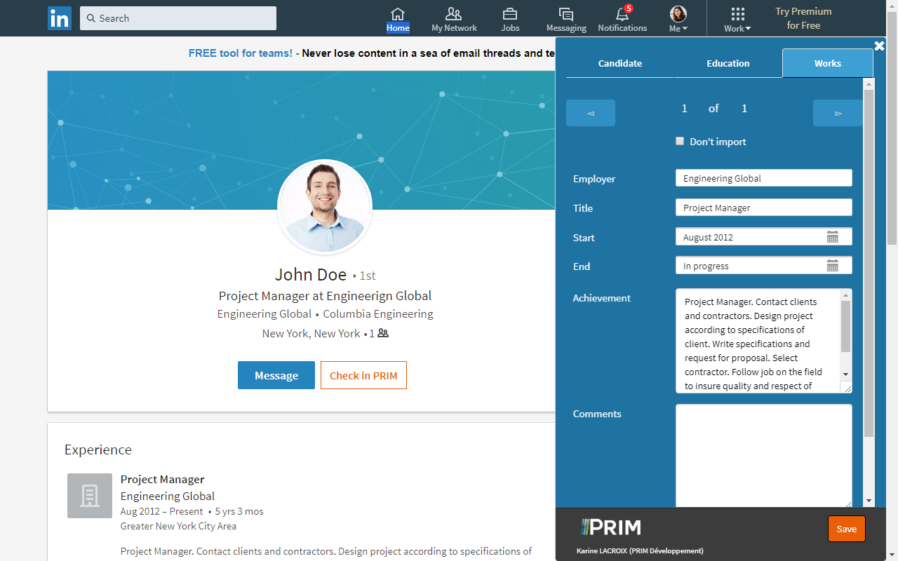Click the Achievement scrollbar down arrow
The width and height of the screenshot is (898, 561).
[x=845, y=374]
